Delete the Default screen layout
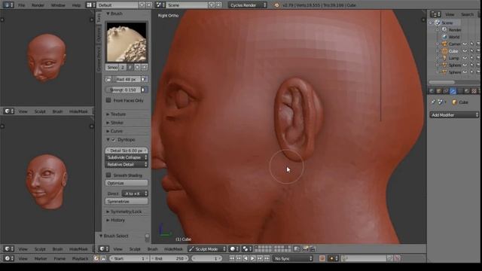This screenshot has width=482, height=271. 149,5
